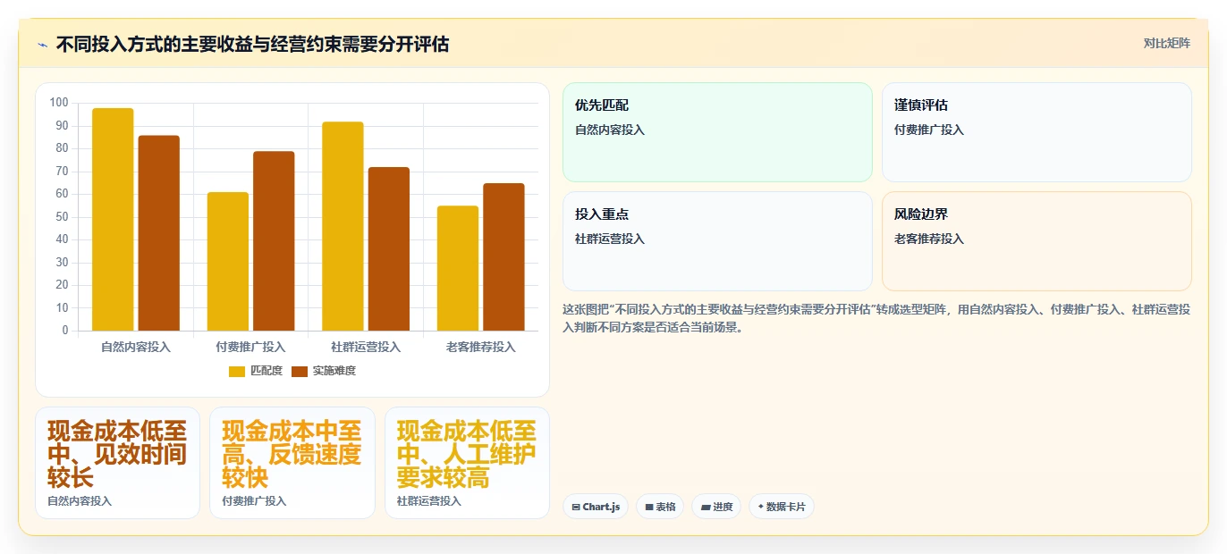
Task: Click 自然内容投入 text under 优先匹配
Action: [x=610, y=130]
